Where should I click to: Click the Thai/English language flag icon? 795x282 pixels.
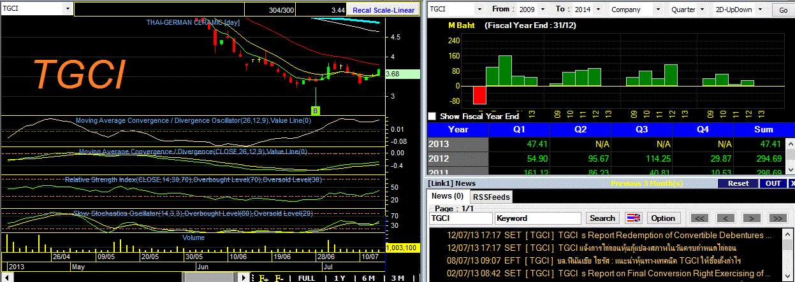coord(633,218)
